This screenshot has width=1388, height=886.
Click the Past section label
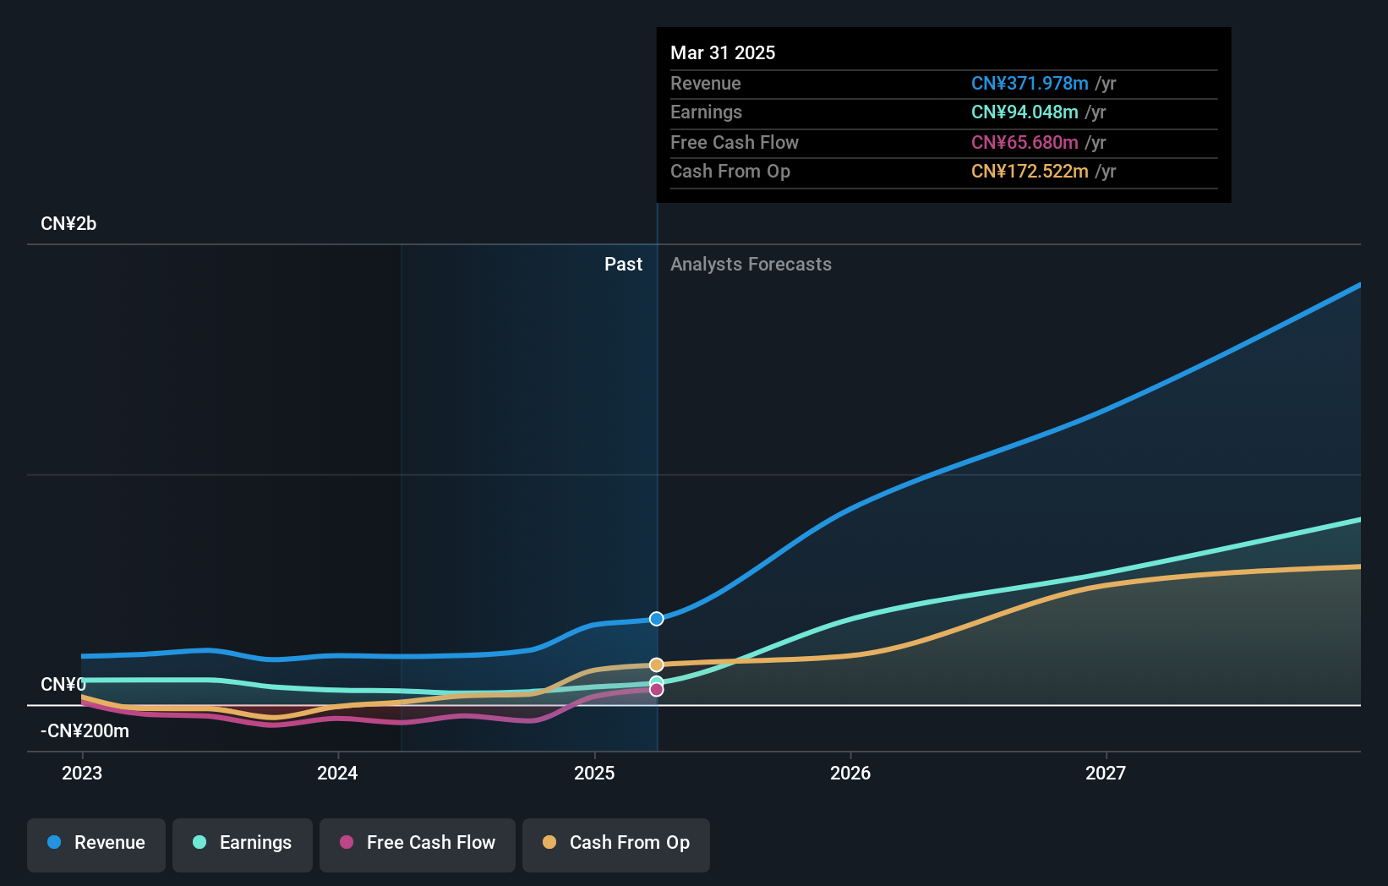click(x=623, y=265)
